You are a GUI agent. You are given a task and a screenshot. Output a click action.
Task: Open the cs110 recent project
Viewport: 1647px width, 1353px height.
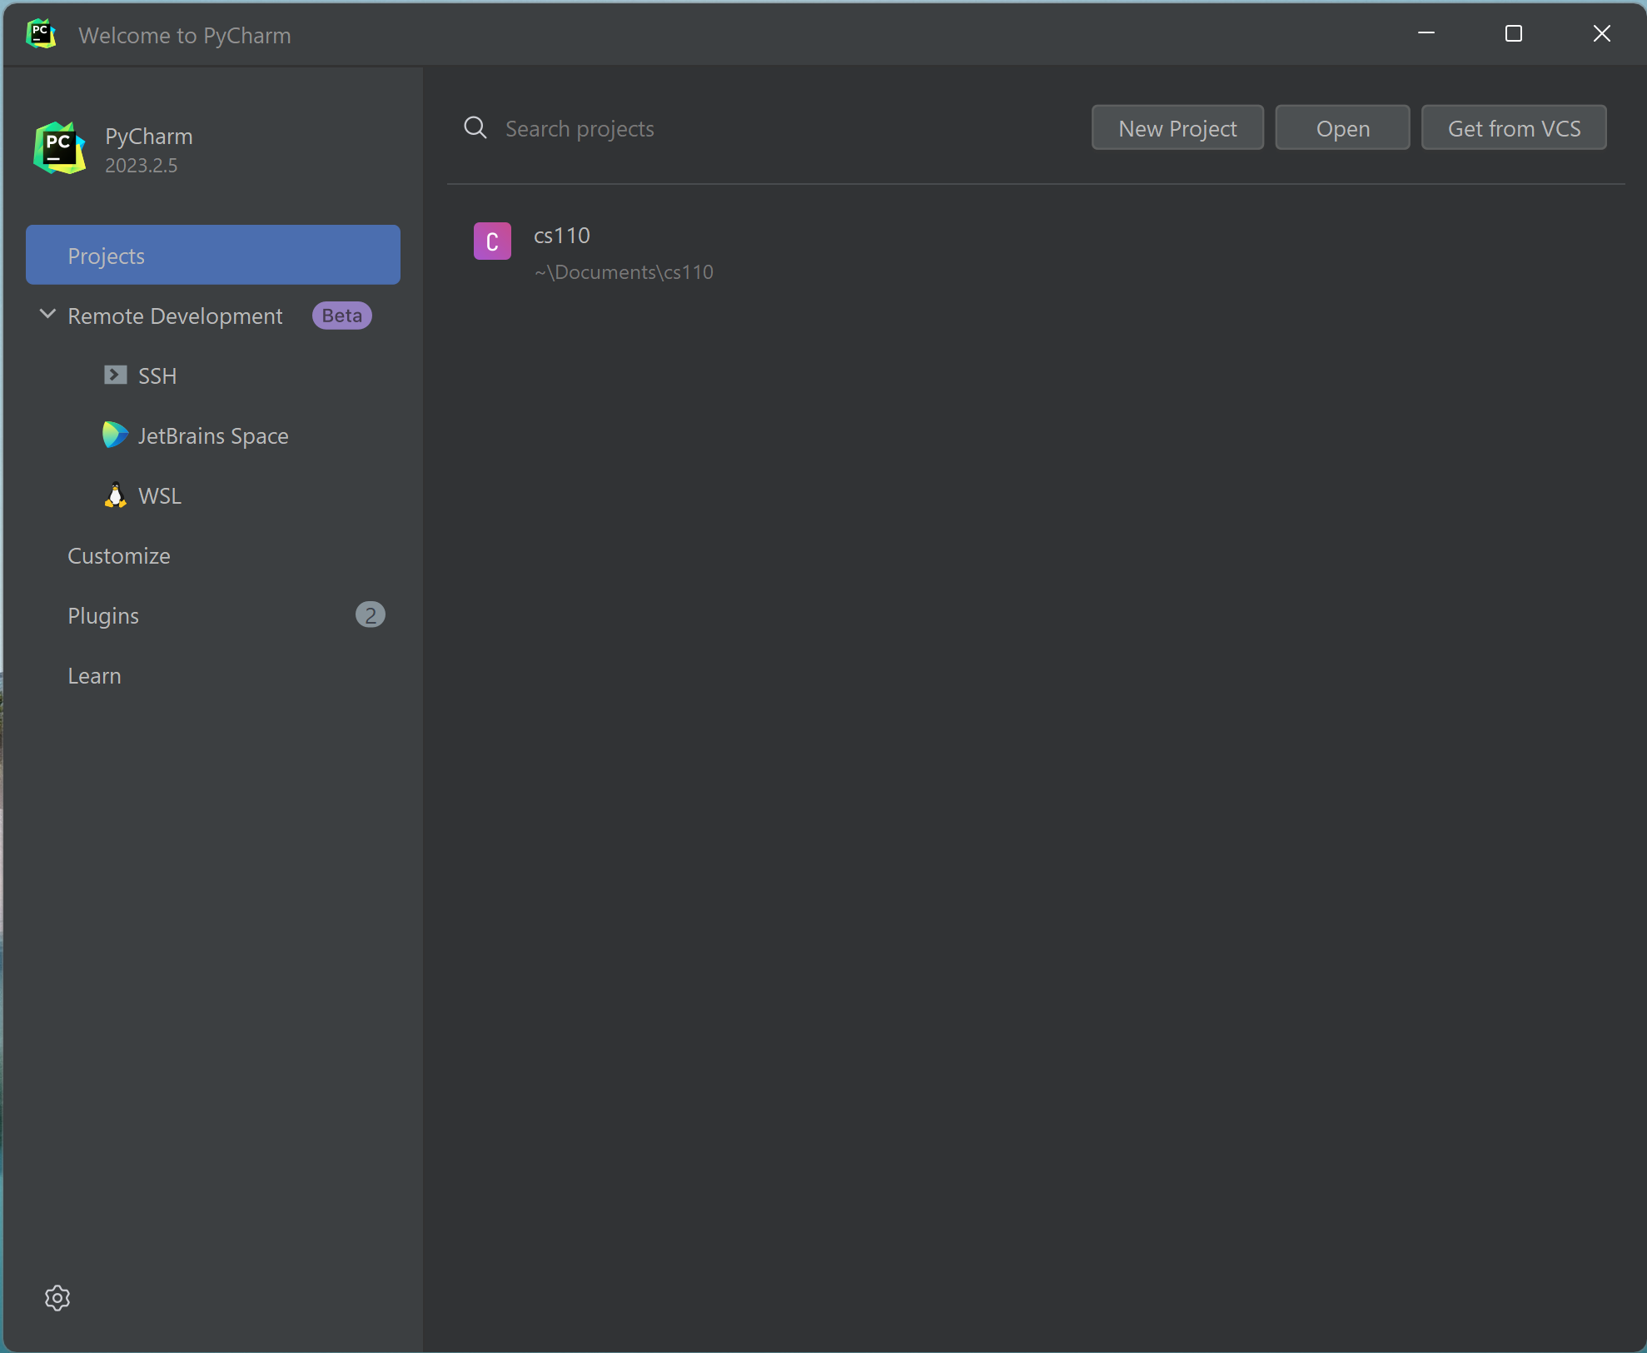(1036, 252)
